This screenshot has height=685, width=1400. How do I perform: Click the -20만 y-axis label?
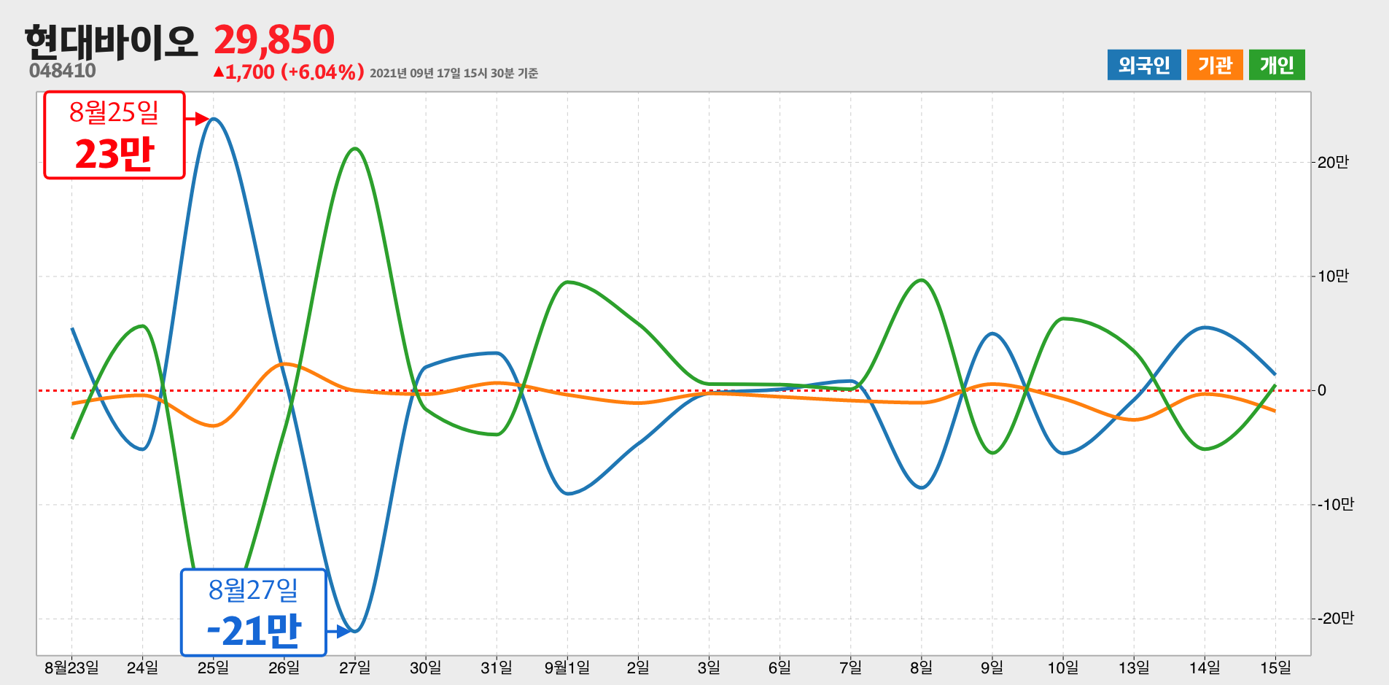1335,618
